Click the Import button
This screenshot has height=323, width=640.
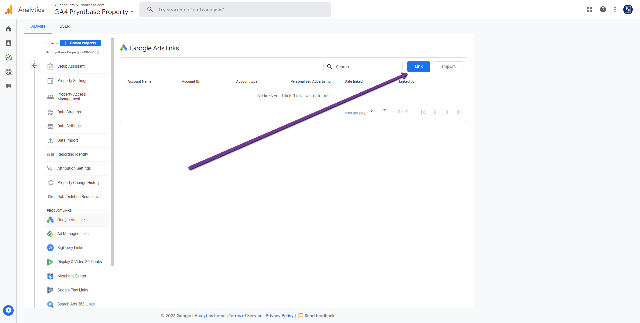click(x=449, y=66)
